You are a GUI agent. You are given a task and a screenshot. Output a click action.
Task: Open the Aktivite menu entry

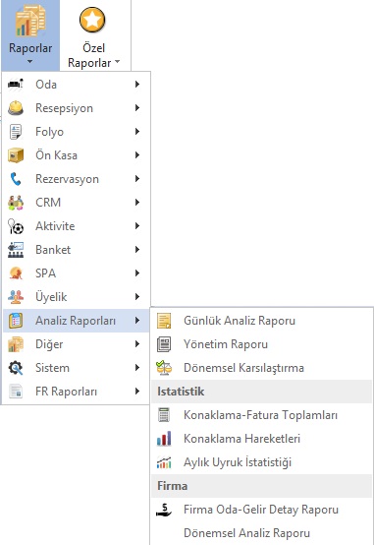(77, 226)
